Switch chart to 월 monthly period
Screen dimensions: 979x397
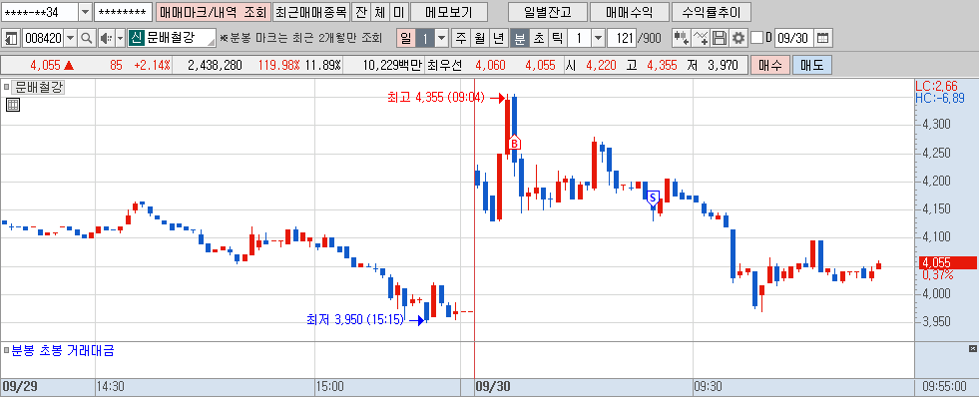tap(479, 39)
